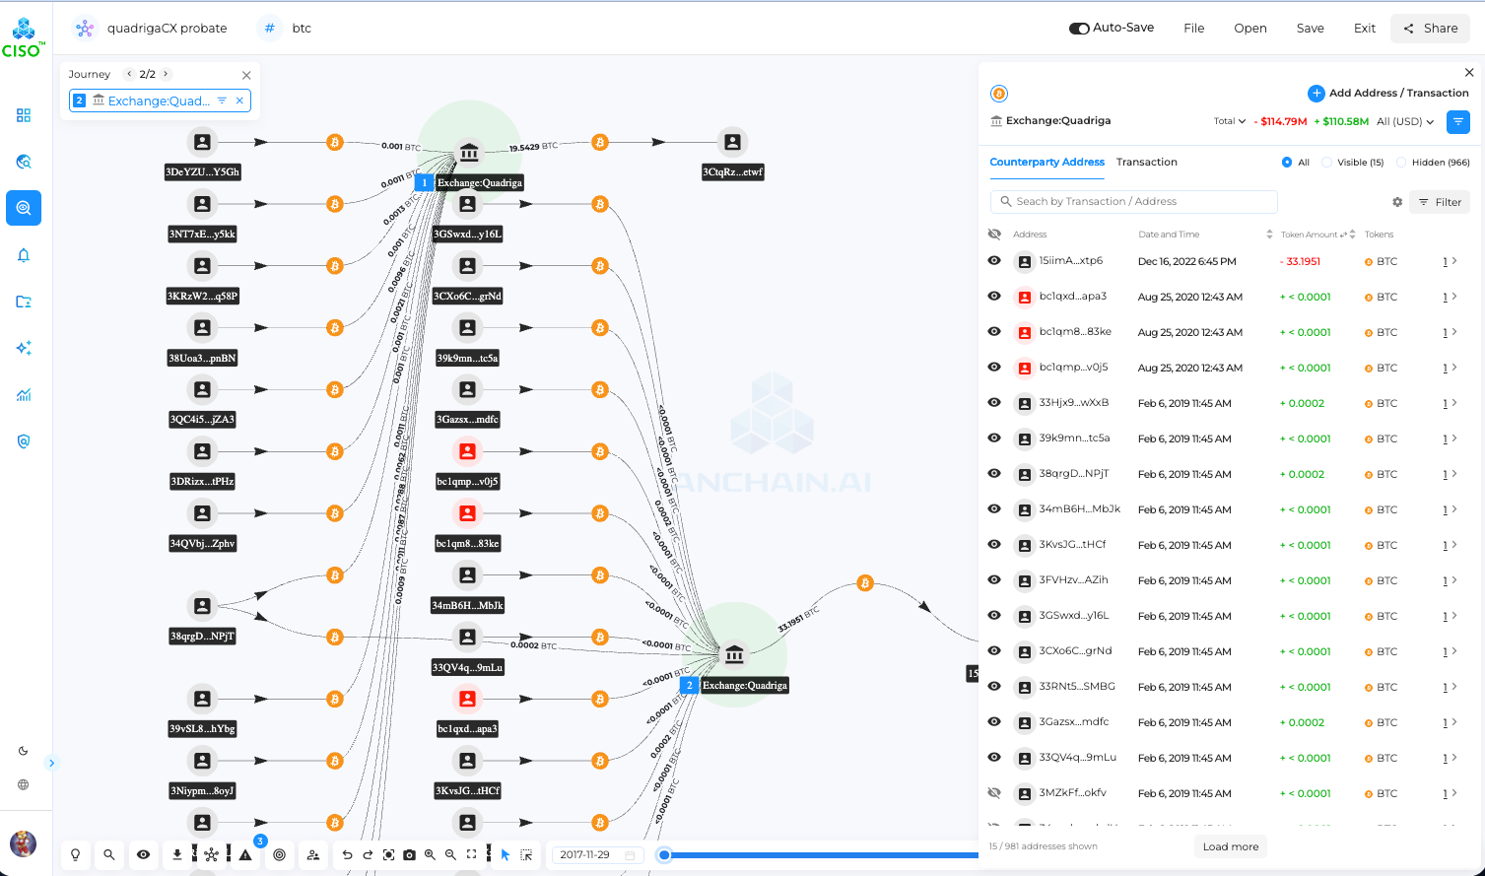Open the globe search icon in sidebar

(24, 162)
